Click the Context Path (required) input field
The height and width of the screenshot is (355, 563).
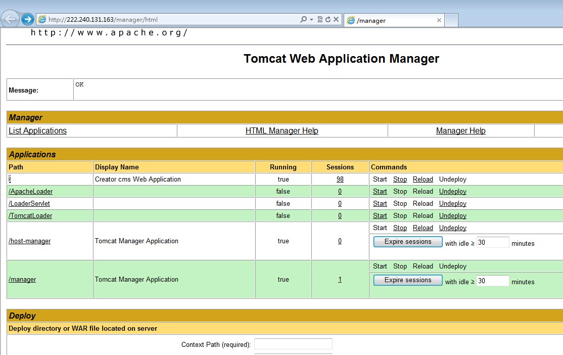click(x=293, y=344)
